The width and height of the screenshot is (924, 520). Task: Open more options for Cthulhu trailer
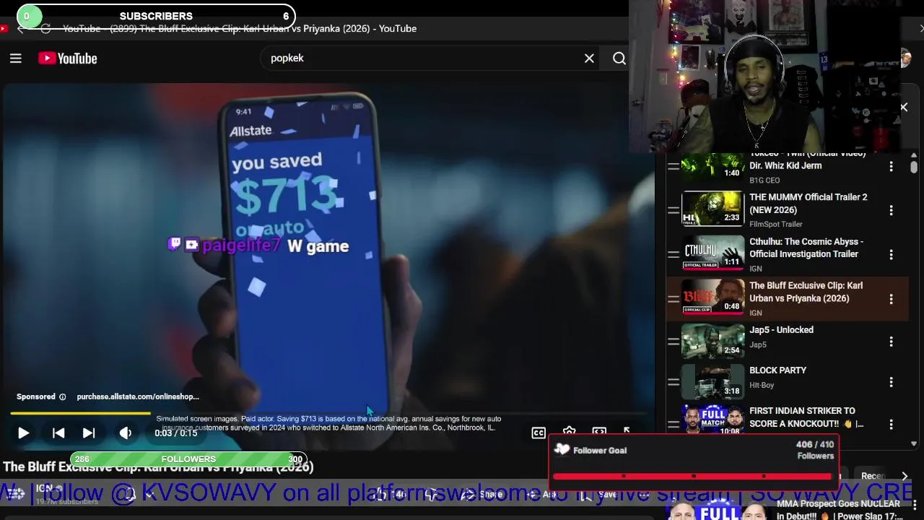point(891,255)
